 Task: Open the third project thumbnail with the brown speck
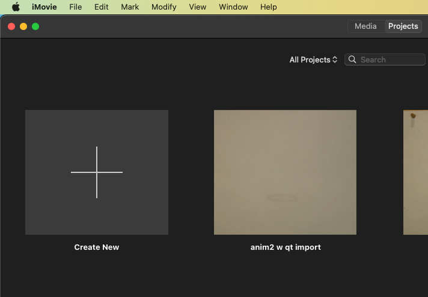coord(415,173)
